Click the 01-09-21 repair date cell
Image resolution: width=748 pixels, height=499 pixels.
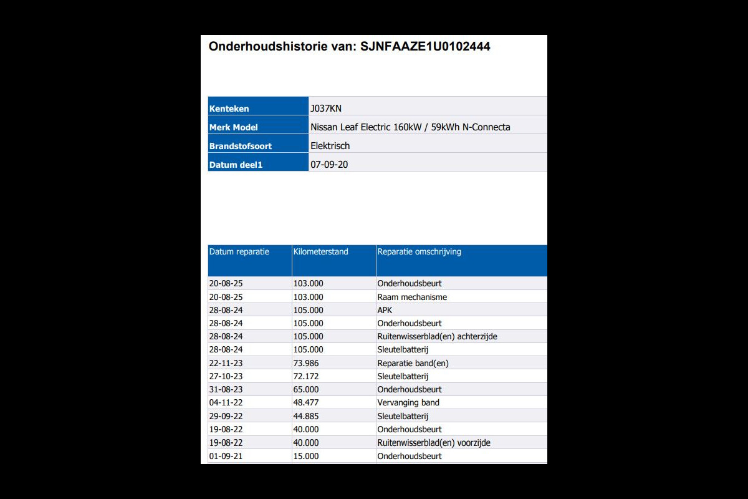(226, 456)
